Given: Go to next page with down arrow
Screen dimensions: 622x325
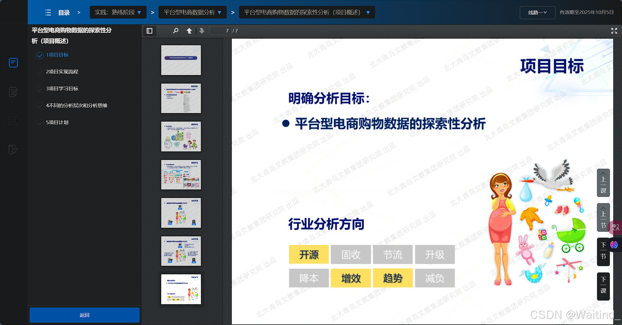Looking at the screenshot, I should pyautogui.click(x=202, y=31).
